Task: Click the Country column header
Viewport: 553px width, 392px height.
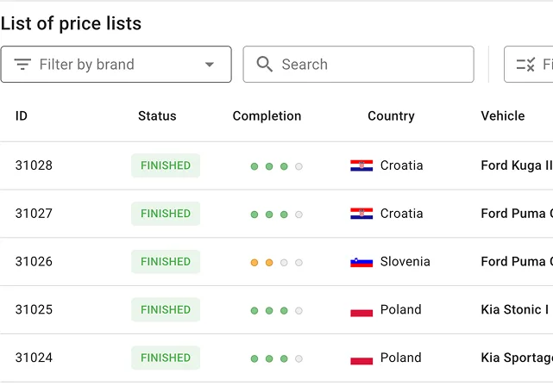Action: click(x=391, y=116)
